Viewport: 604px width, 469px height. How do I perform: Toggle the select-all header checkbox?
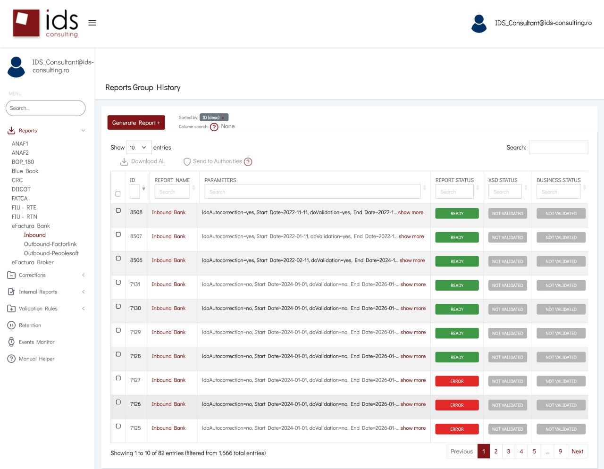click(118, 194)
